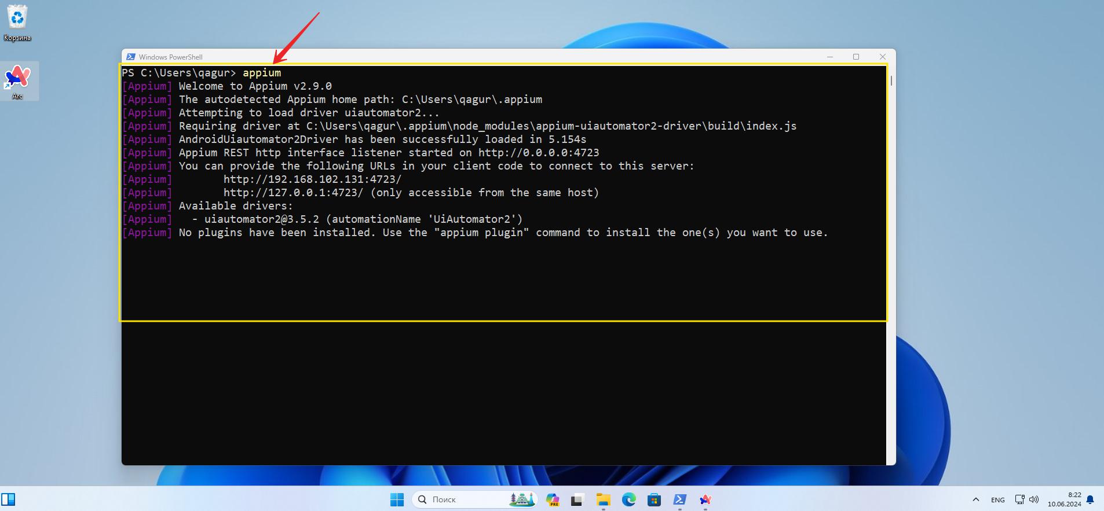Click the prompt 'PS C:\Users\qagur>'
This screenshot has width=1104, height=511.
click(179, 73)
